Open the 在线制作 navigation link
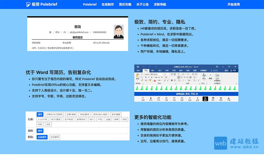 click(108, 4)
